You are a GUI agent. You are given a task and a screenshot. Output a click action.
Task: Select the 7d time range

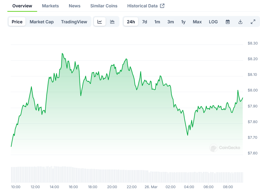pos(145,22)
